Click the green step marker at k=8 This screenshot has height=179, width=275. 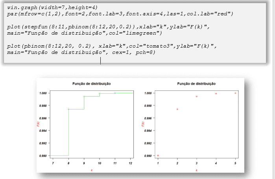click(68, 109)
